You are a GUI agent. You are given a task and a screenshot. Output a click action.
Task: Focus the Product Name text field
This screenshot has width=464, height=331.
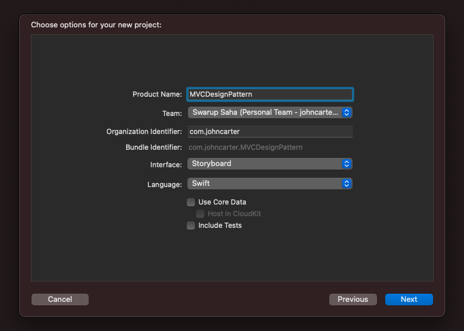coord(270,94)
